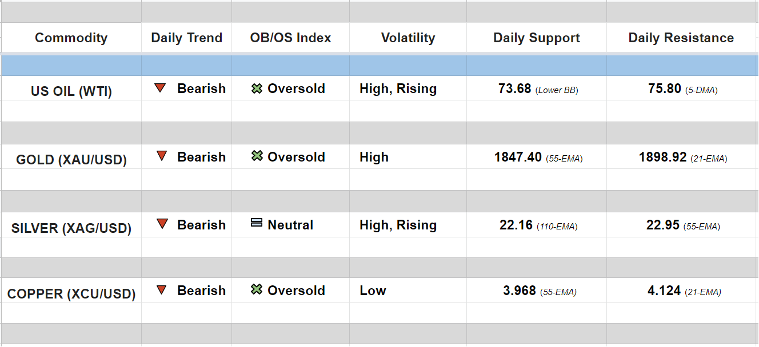Click silver's 22.95 resistance value
The height and width of the screenshot is (347, 759).
coord(663,225)
